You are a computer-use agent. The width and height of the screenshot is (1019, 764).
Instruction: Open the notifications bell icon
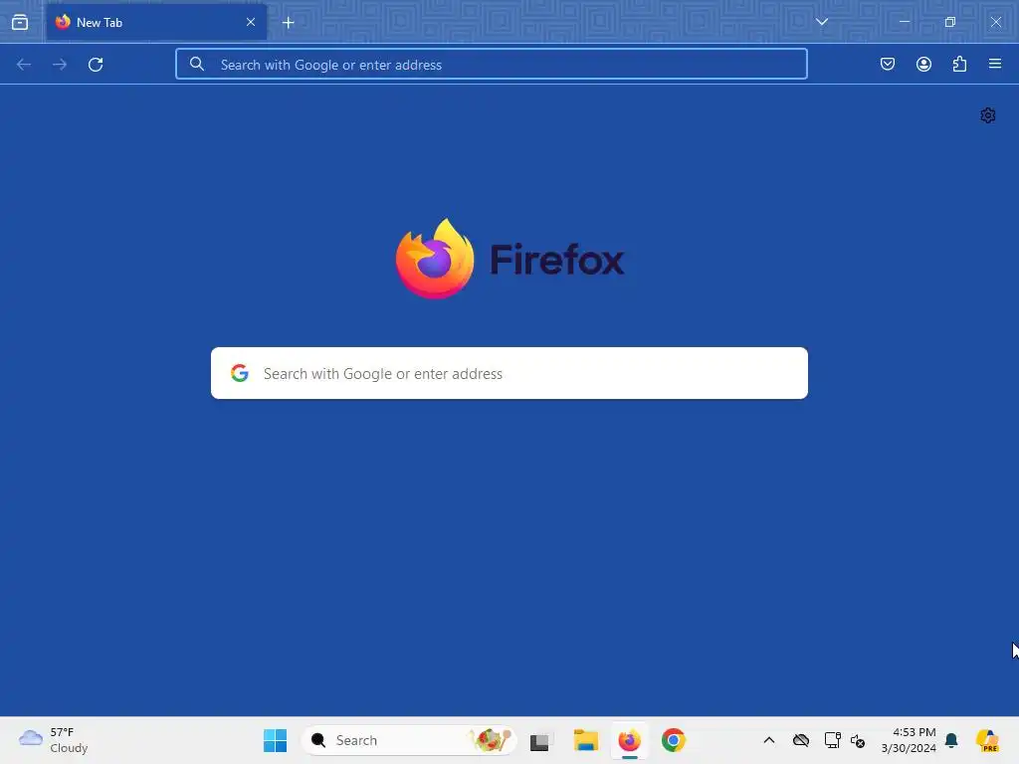coord(951,740)
